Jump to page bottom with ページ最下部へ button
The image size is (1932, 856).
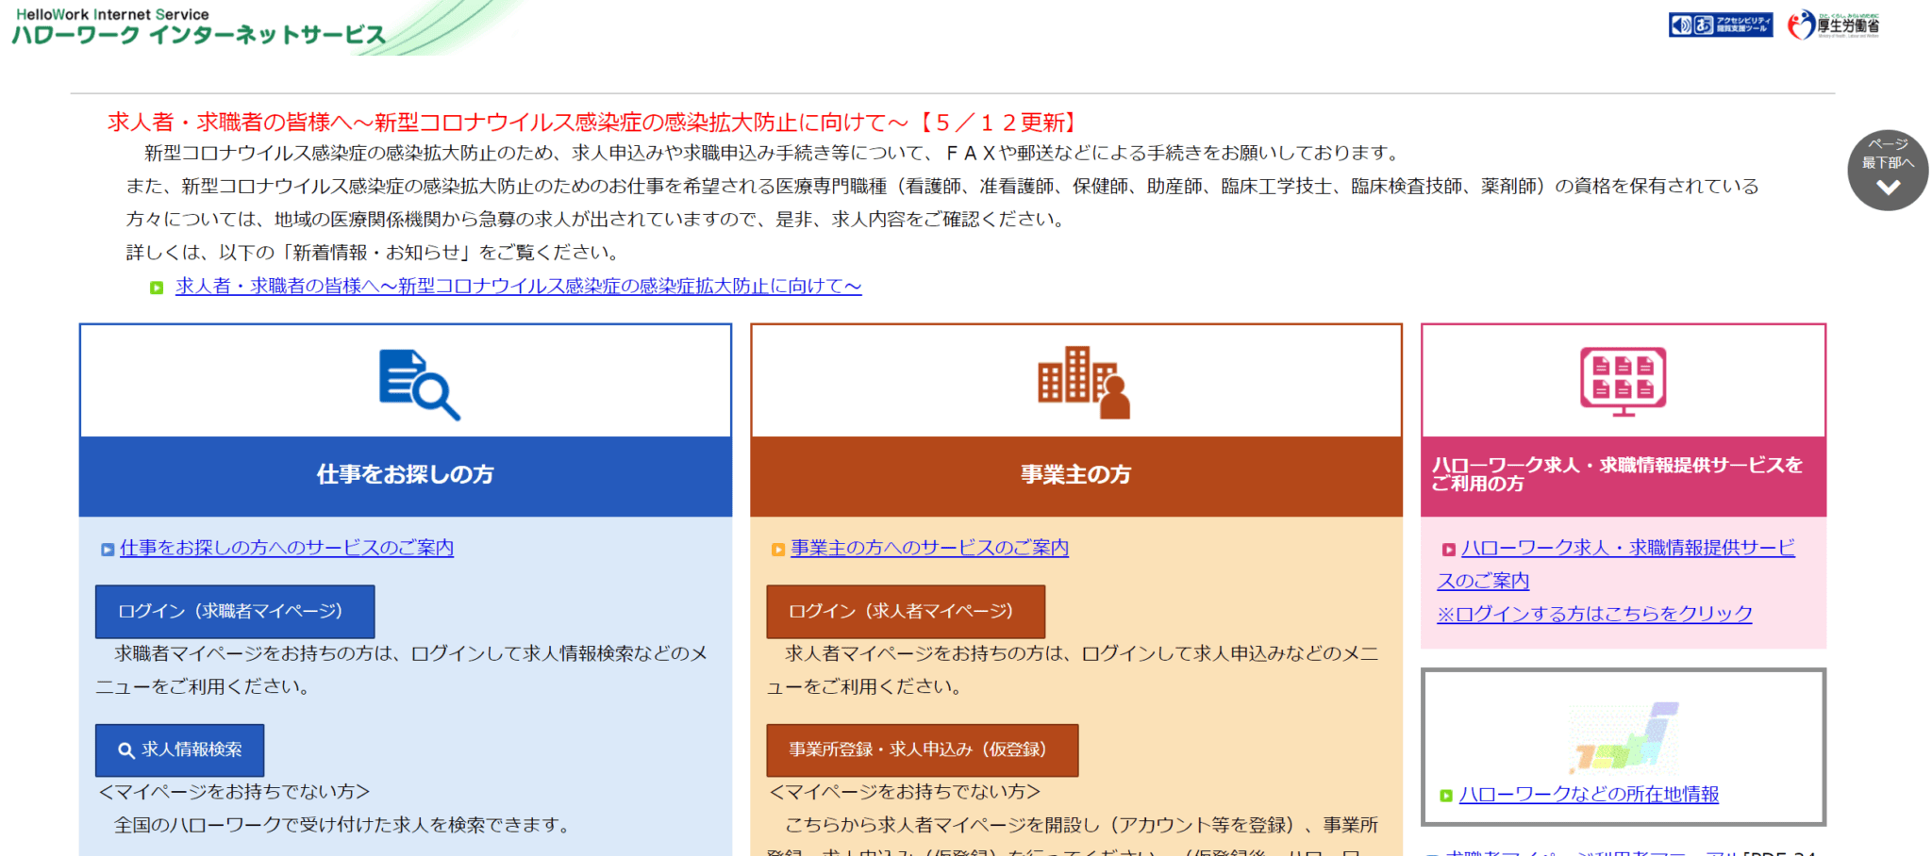(x=1887, y=171)
